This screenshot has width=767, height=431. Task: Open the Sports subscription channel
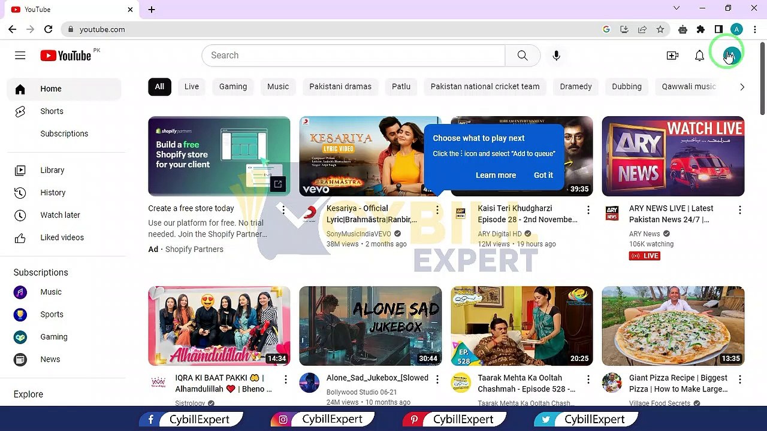64,315
